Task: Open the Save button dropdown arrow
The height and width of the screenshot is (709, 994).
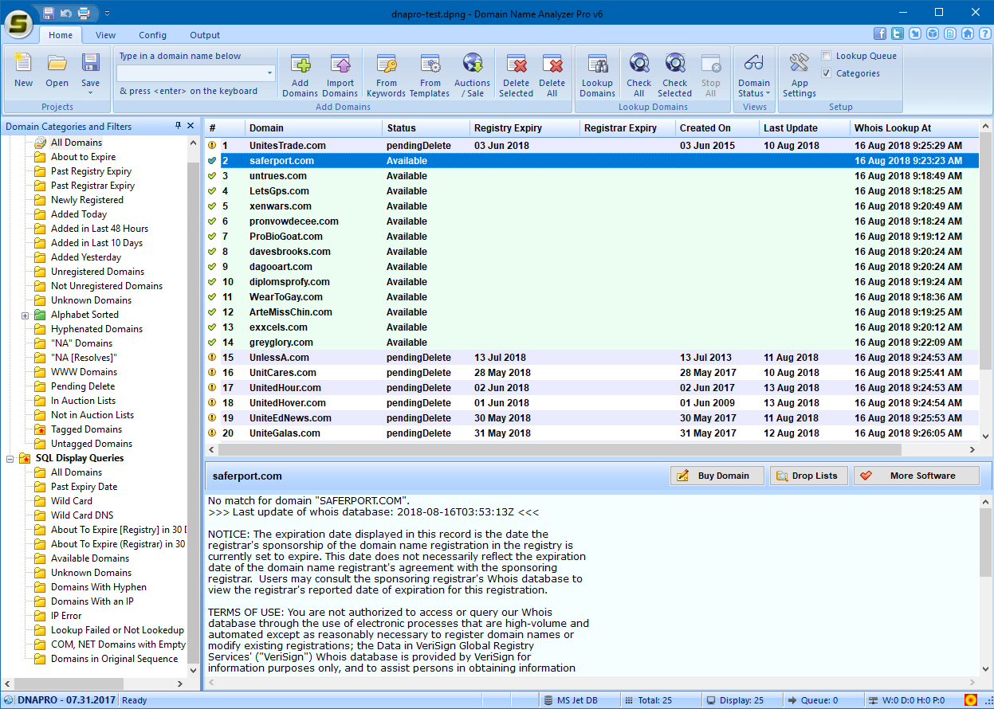Action: coord(90,93)
